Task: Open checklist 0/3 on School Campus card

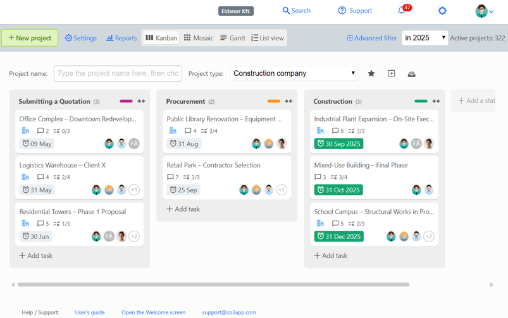Action: point(356,223)
